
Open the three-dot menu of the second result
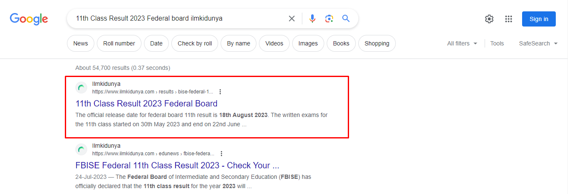(221, 154)
